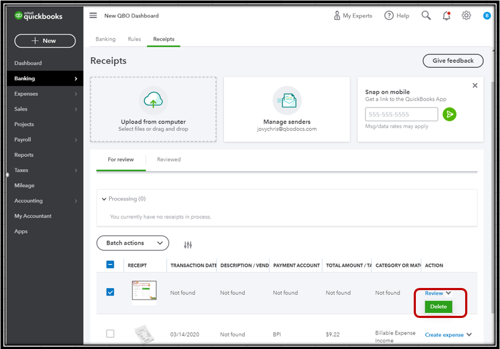The image size is (500, 349).
Task: Click the green Delete button
Action: pos(438,307)
